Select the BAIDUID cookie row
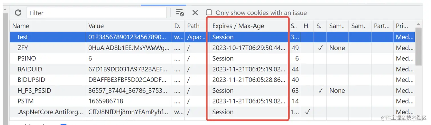The height and width of the screenshot is (125, 431). pyautogui.click(x=30, y=69)
